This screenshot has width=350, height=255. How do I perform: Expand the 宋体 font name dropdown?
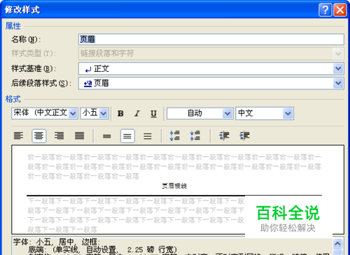[x=73, y=113]
